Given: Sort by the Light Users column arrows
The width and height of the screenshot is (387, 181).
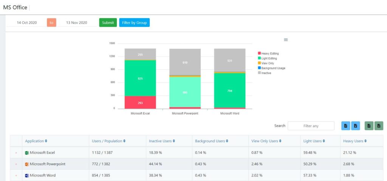Looking at the screenshot, I should [324, 141].
